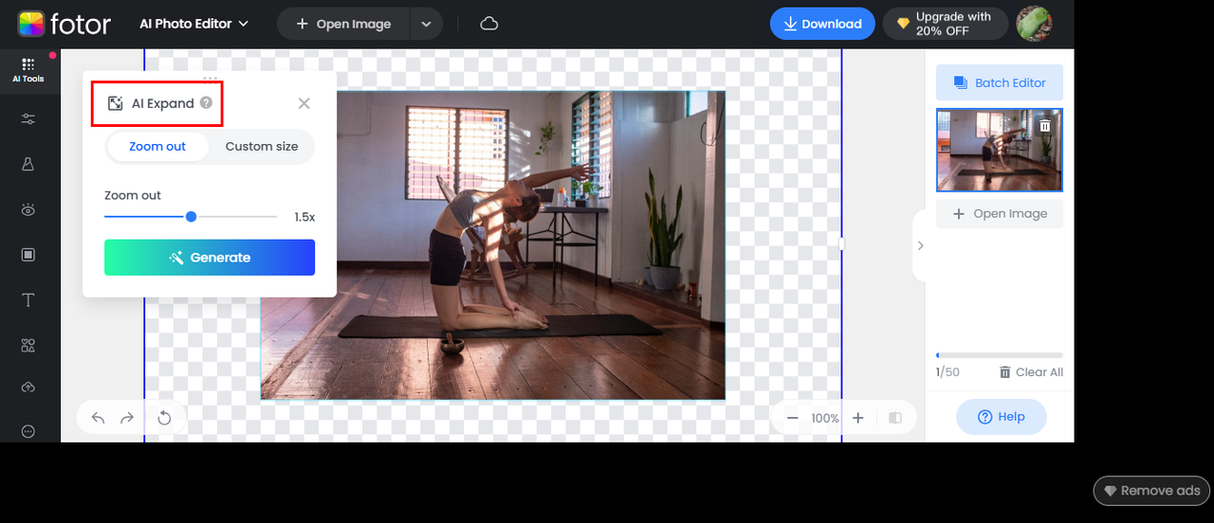The width and height of the screenshot is (1214, 523).
Task: Select the yoga image thumbnail
Action: point(1000,150)
